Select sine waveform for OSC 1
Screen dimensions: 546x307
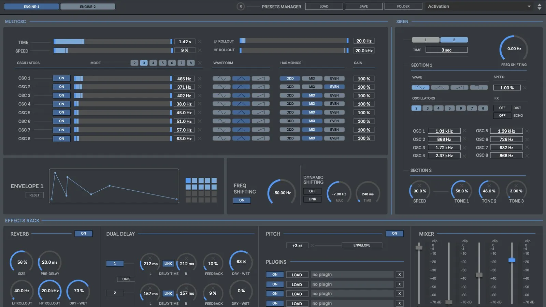(x=221, y=78)
